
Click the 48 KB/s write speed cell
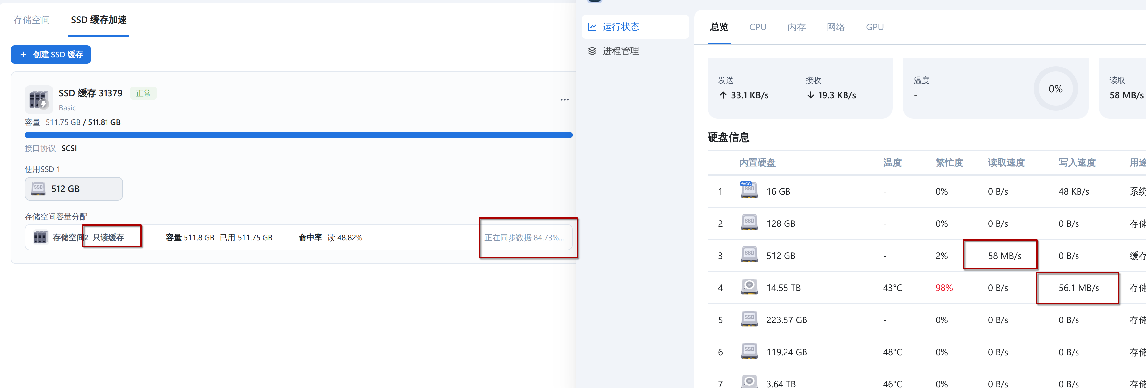[x=1074, y=192]
